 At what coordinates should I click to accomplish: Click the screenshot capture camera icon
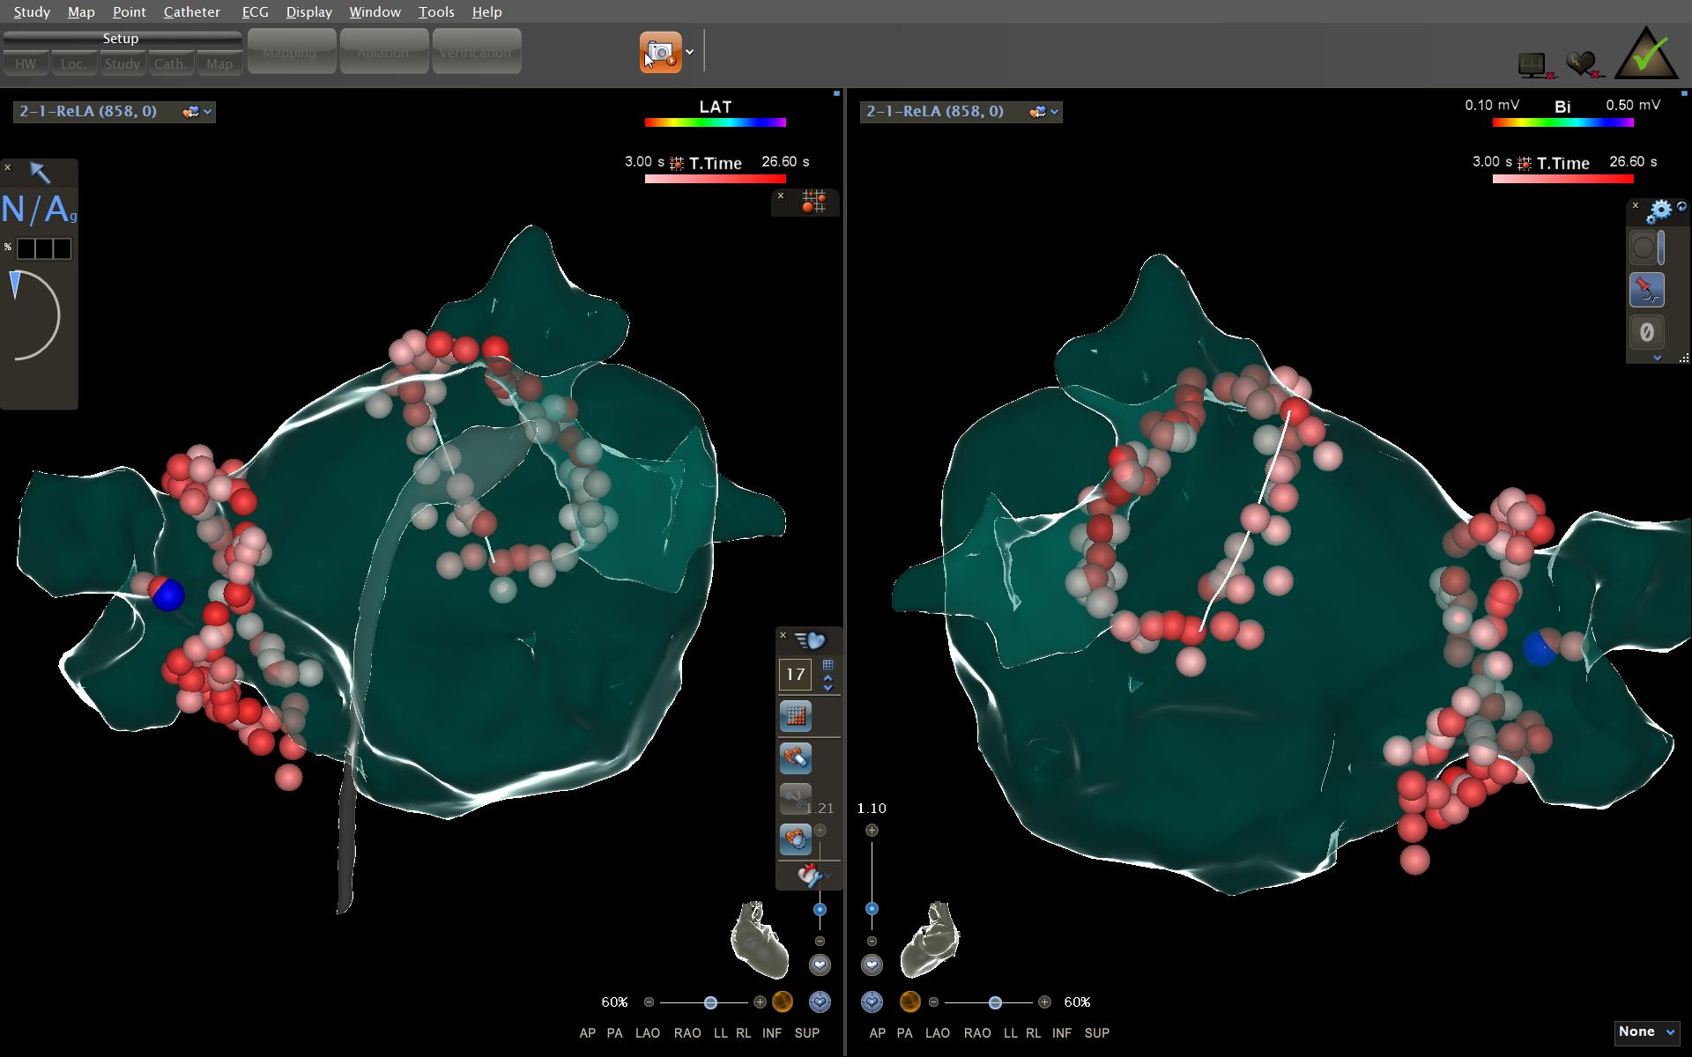click(x=660, y=53)
